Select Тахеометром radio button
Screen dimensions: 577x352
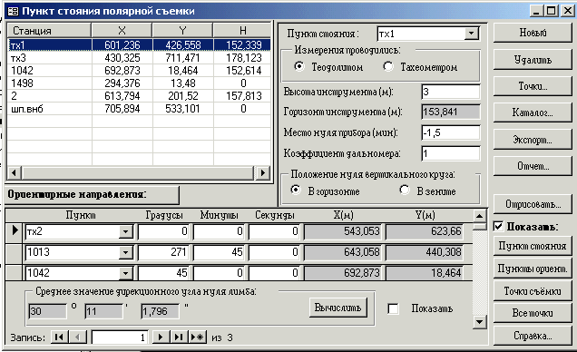[388, 66]
